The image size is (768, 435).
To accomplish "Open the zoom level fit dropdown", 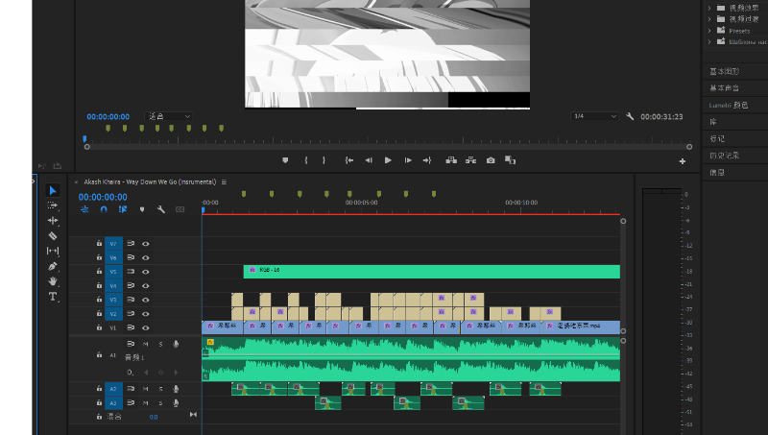I will click(x=168, y=116).
